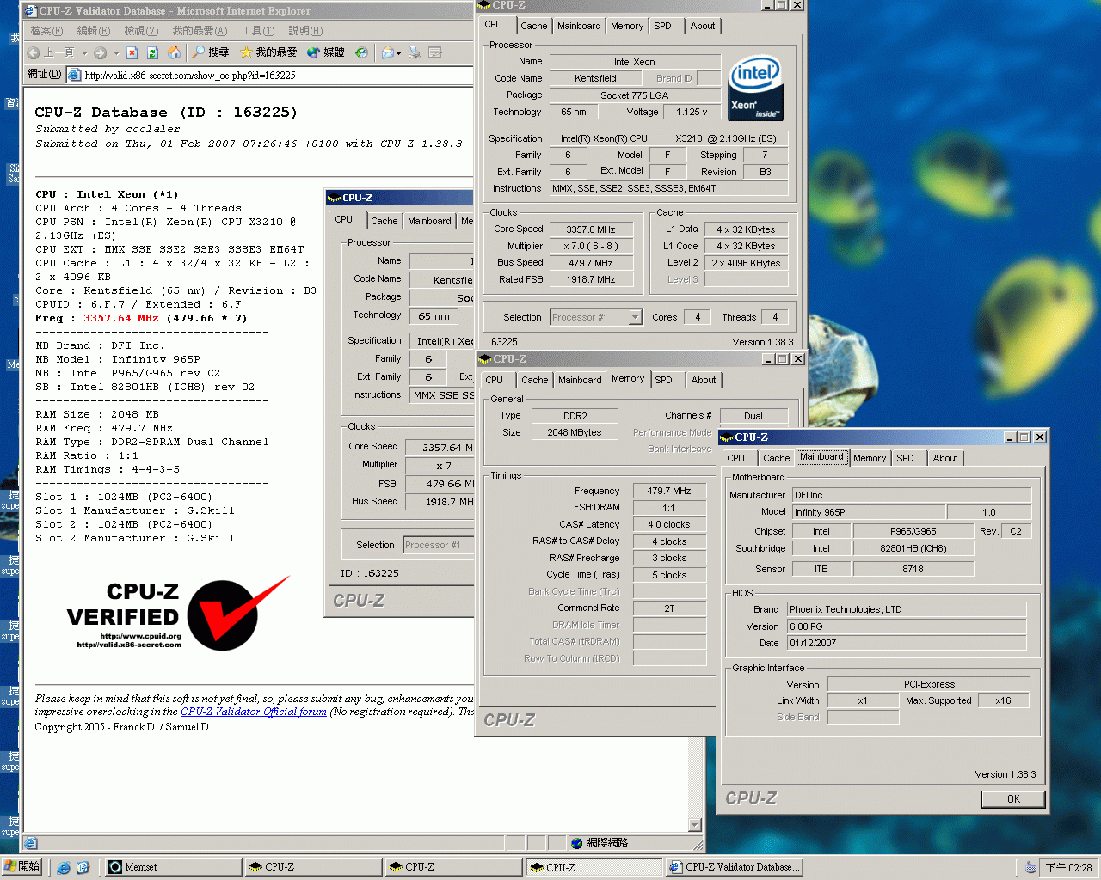The width and height of the screenshot is (1101, 880).
Task: Click the Manufacturer field DFI Inc.
Action: pos(910,495)
